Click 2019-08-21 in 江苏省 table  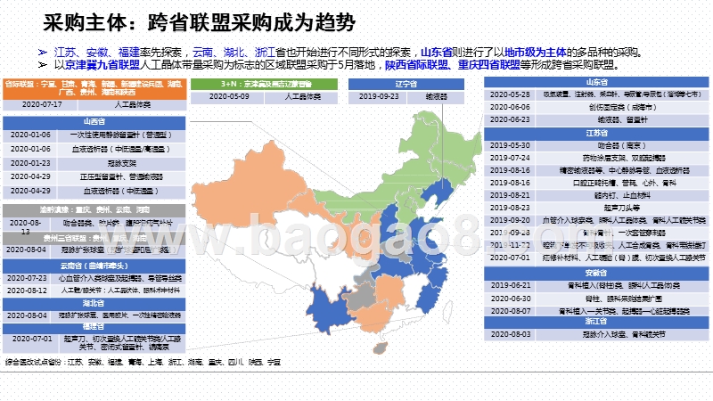pyautogui.click(x=510, y=195)
